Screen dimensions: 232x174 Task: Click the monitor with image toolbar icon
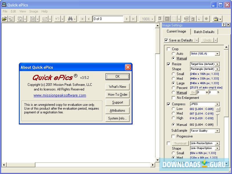pyautogui.click(x=186, y=19)
